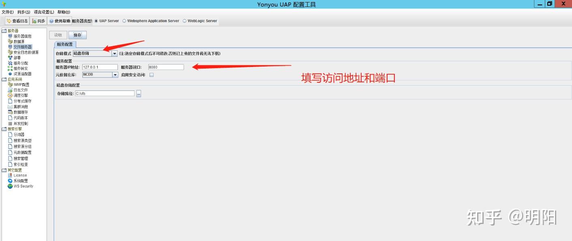Open the 元数据仓库 NCDB dropdown
The width and height of the screenshot is (572, 241).
point(114,75)
